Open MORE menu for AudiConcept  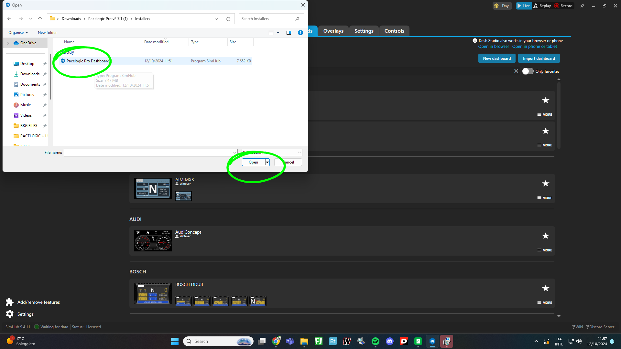point(545,250)
